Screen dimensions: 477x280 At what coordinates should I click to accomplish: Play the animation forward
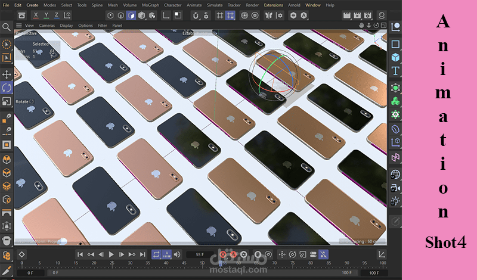point(111,254)
